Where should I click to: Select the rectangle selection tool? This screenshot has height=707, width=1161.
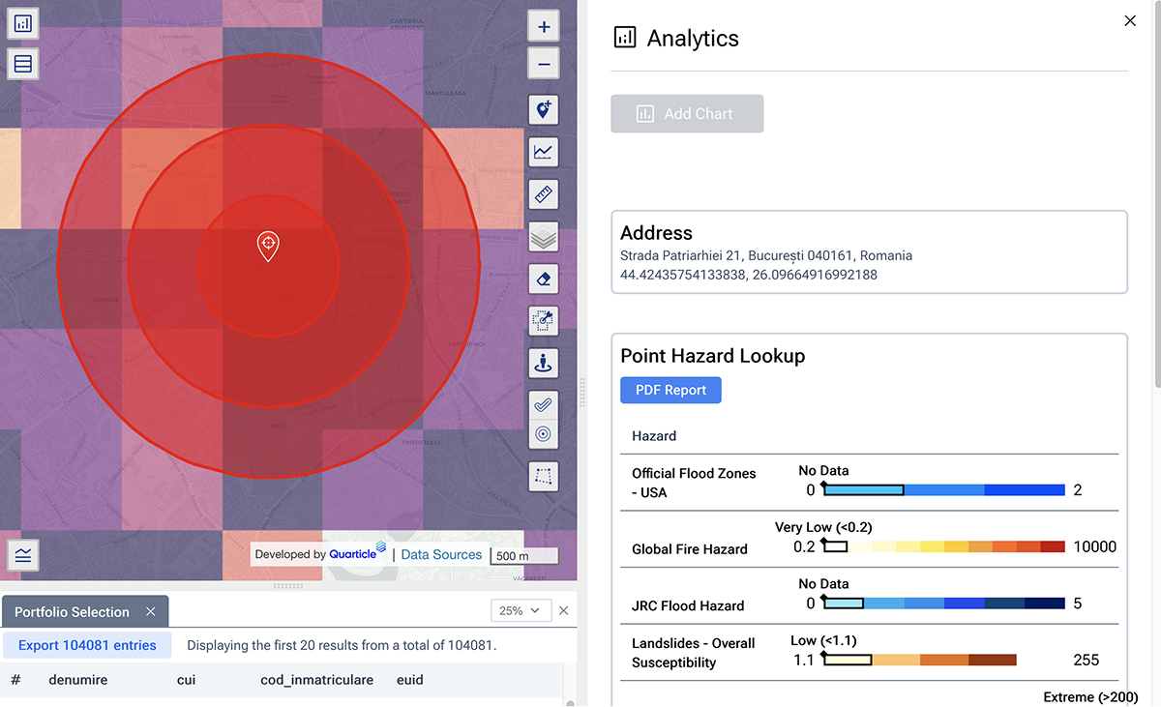[543, 476]
